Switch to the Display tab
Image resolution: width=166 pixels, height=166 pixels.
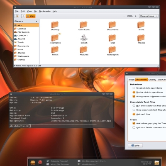point(152,80)
